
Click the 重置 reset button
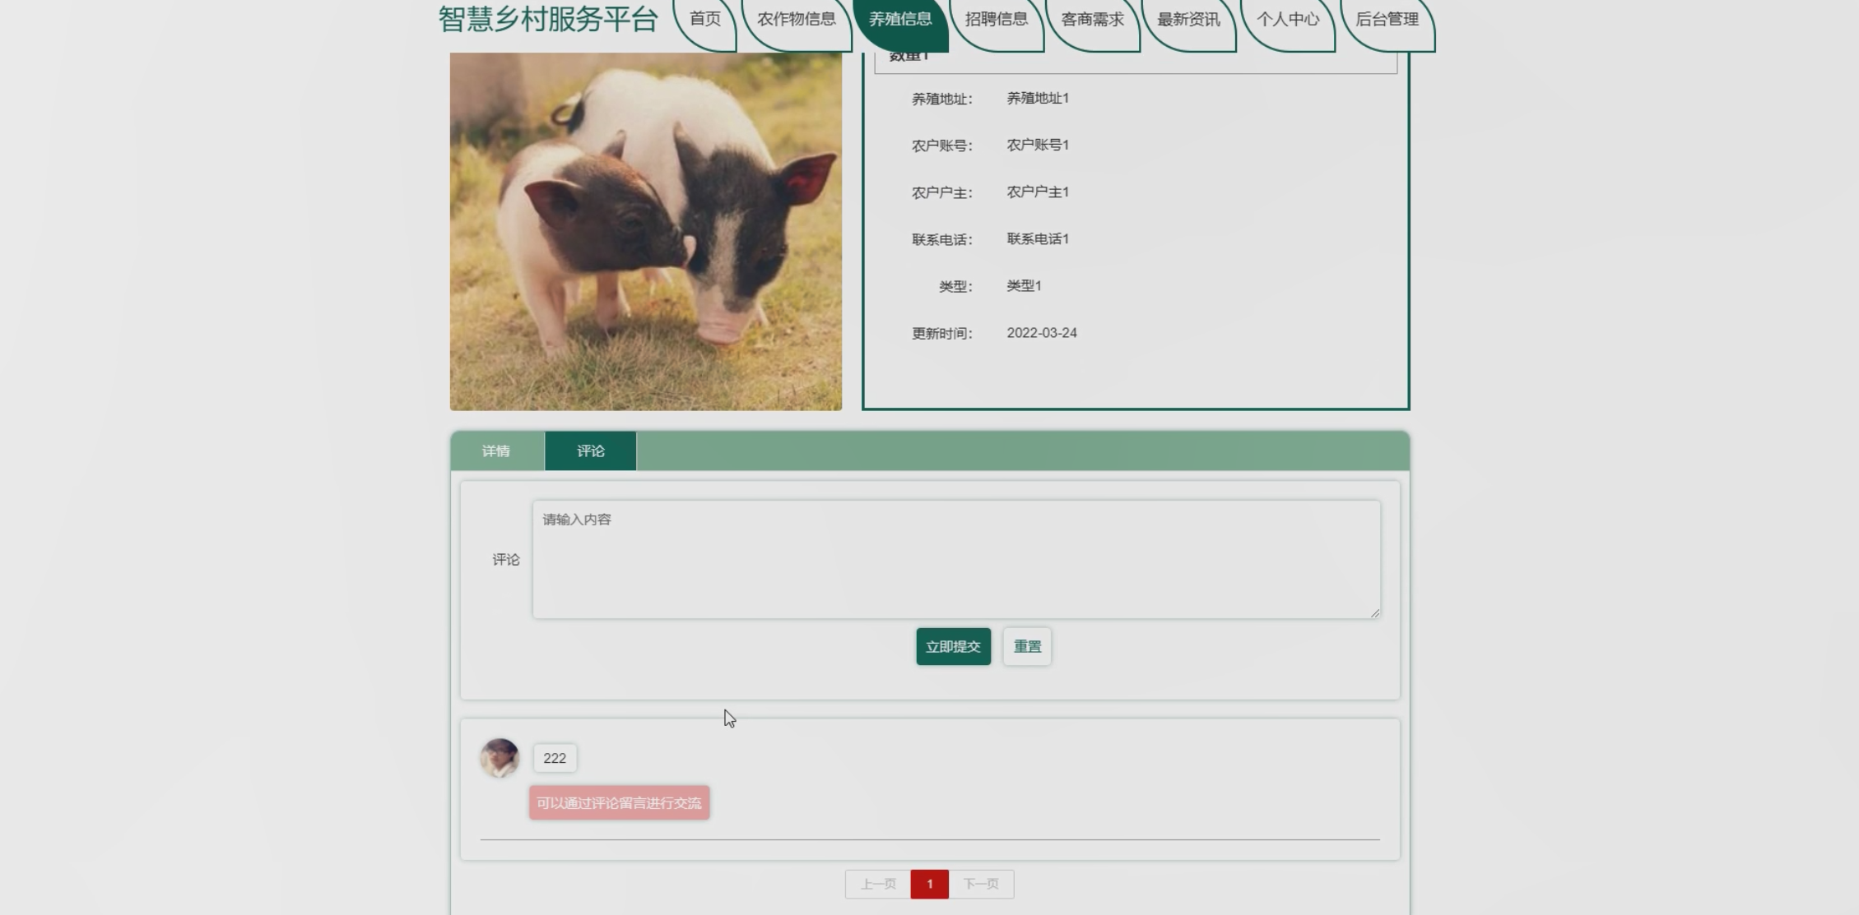(1026, 646)
